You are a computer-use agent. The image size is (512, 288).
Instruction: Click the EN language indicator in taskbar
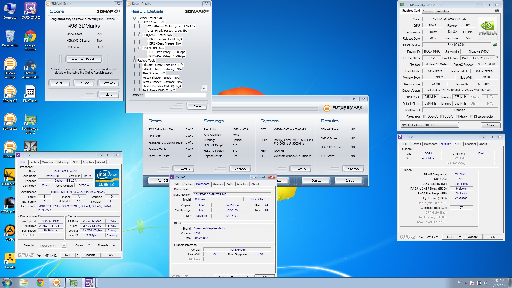(x=458, y=282)
